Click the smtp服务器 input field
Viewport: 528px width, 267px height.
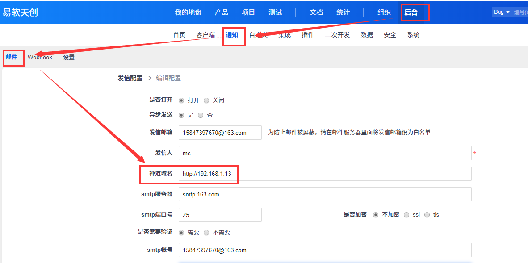(x=325, y=194)
